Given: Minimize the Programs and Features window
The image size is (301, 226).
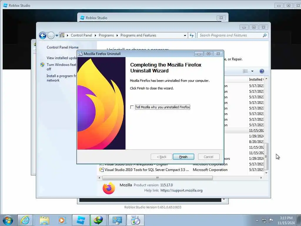Looking at the screenshot, I should pyautogui.click(x=244, y=27).
